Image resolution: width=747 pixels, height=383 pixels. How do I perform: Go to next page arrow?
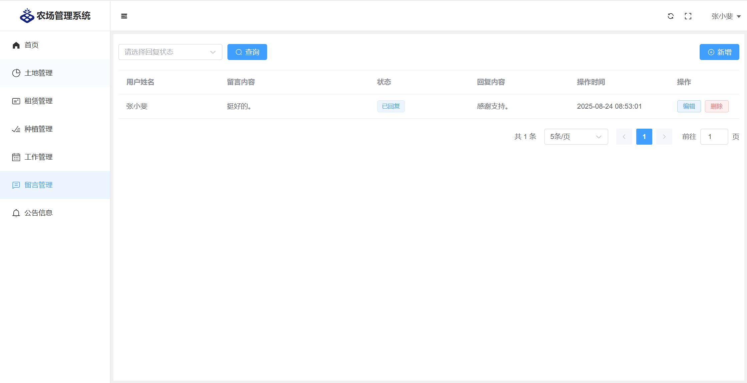coord(664,137)
